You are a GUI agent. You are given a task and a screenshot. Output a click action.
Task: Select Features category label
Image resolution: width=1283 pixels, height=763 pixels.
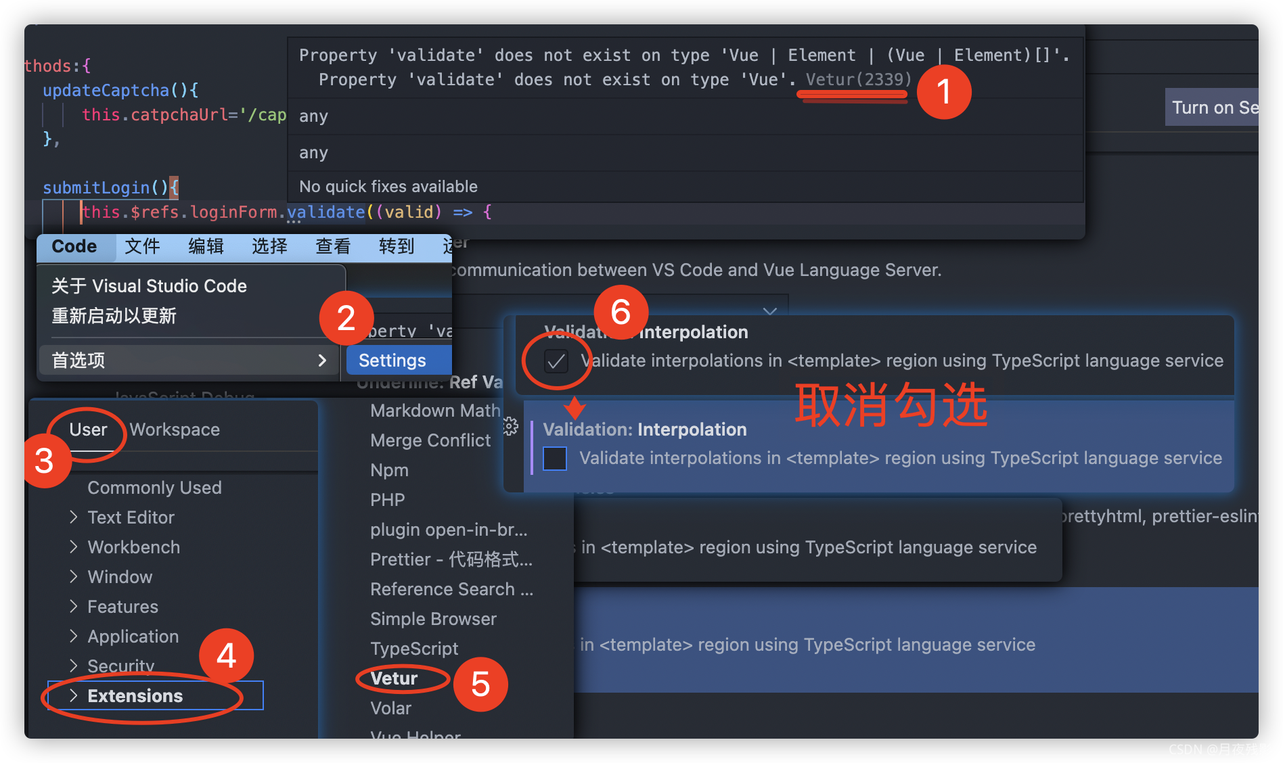[x=122, y=607]
